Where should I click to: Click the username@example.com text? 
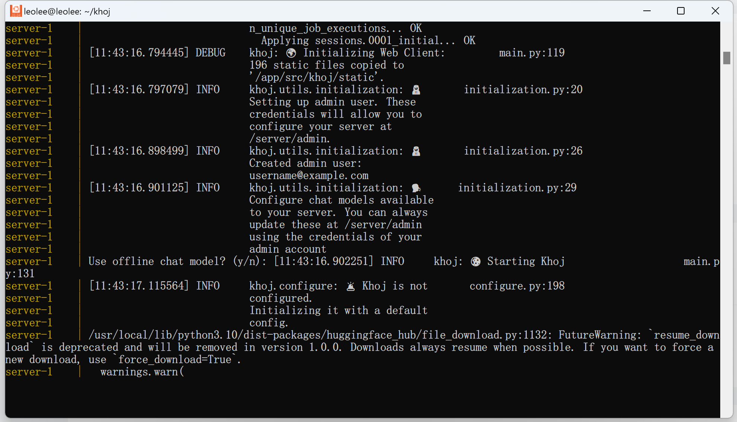tap(309, 175)
